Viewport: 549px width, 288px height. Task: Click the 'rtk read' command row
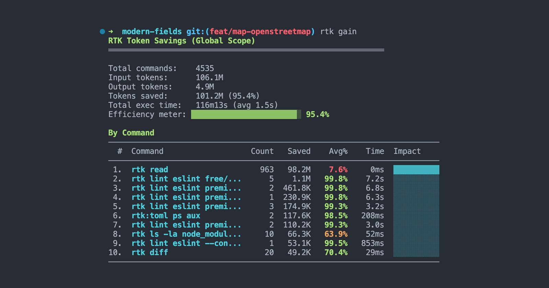274,170
